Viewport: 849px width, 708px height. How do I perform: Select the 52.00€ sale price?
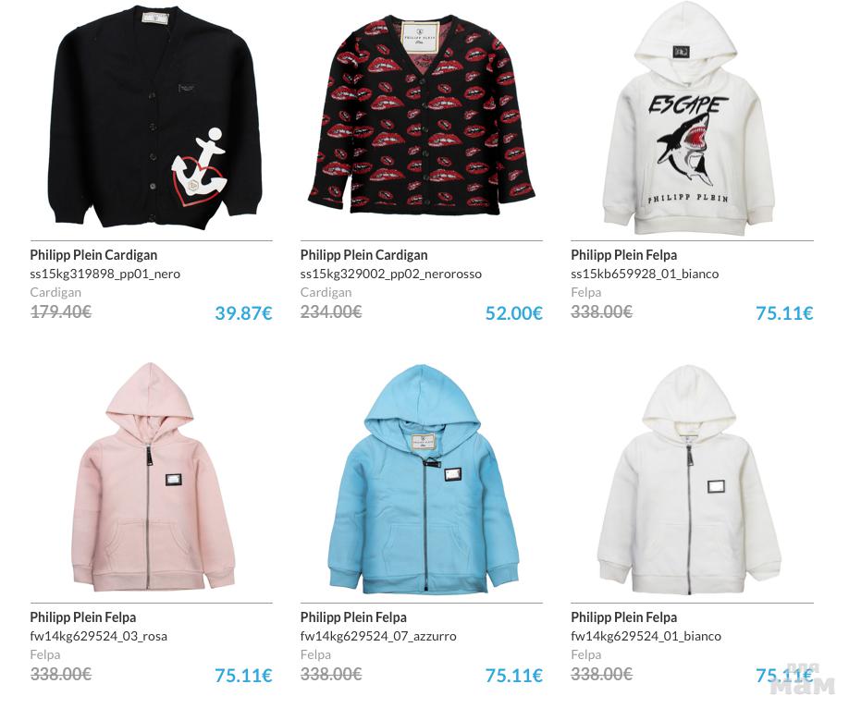pyautogui.click(x=513, y=312)
